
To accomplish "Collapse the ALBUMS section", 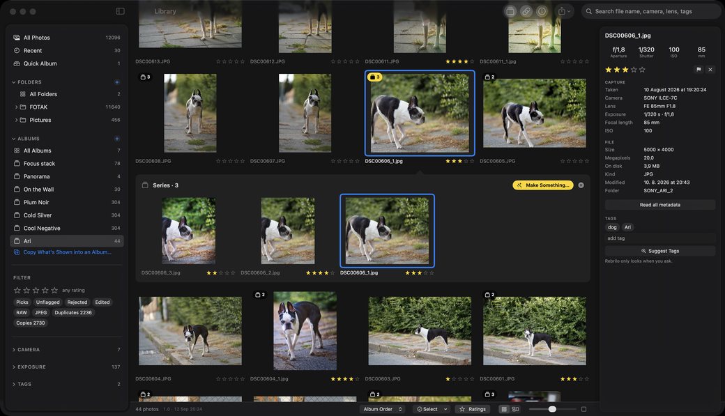I will click(x=14, y=139).
